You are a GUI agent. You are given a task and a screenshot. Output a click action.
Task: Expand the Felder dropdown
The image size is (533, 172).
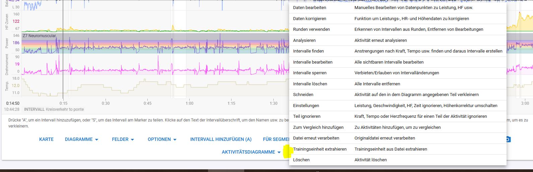pos(123,139)
